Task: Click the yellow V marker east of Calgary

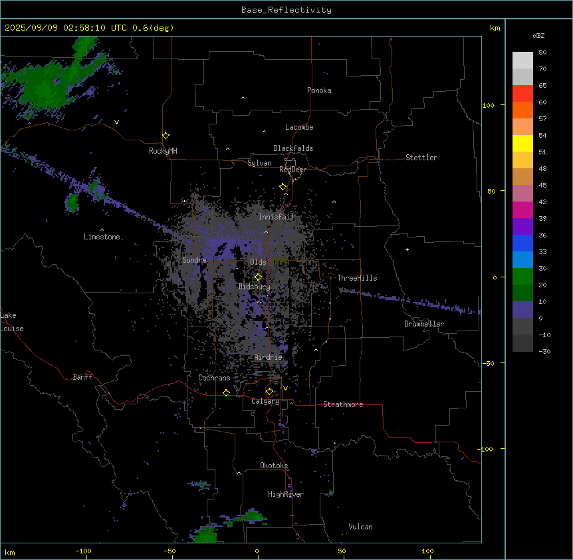Action: click(285, 388)
